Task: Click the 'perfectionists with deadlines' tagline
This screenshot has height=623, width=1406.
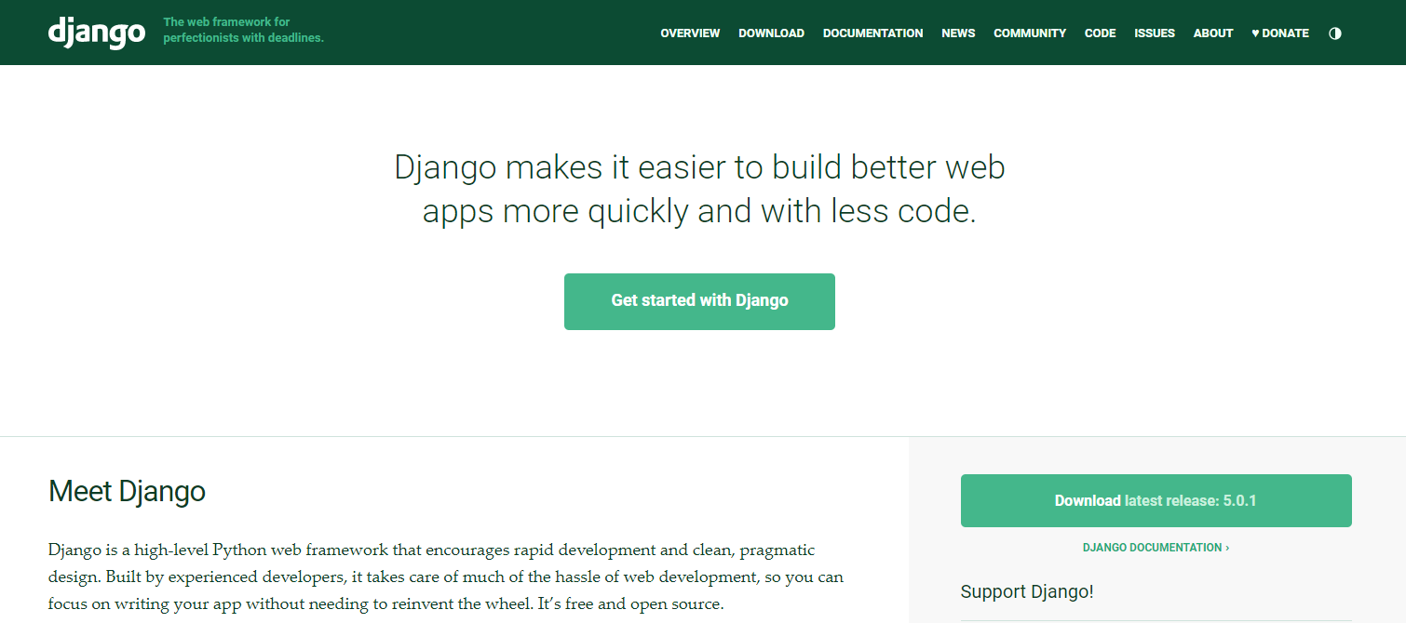Action: click(x=243, y=39)
